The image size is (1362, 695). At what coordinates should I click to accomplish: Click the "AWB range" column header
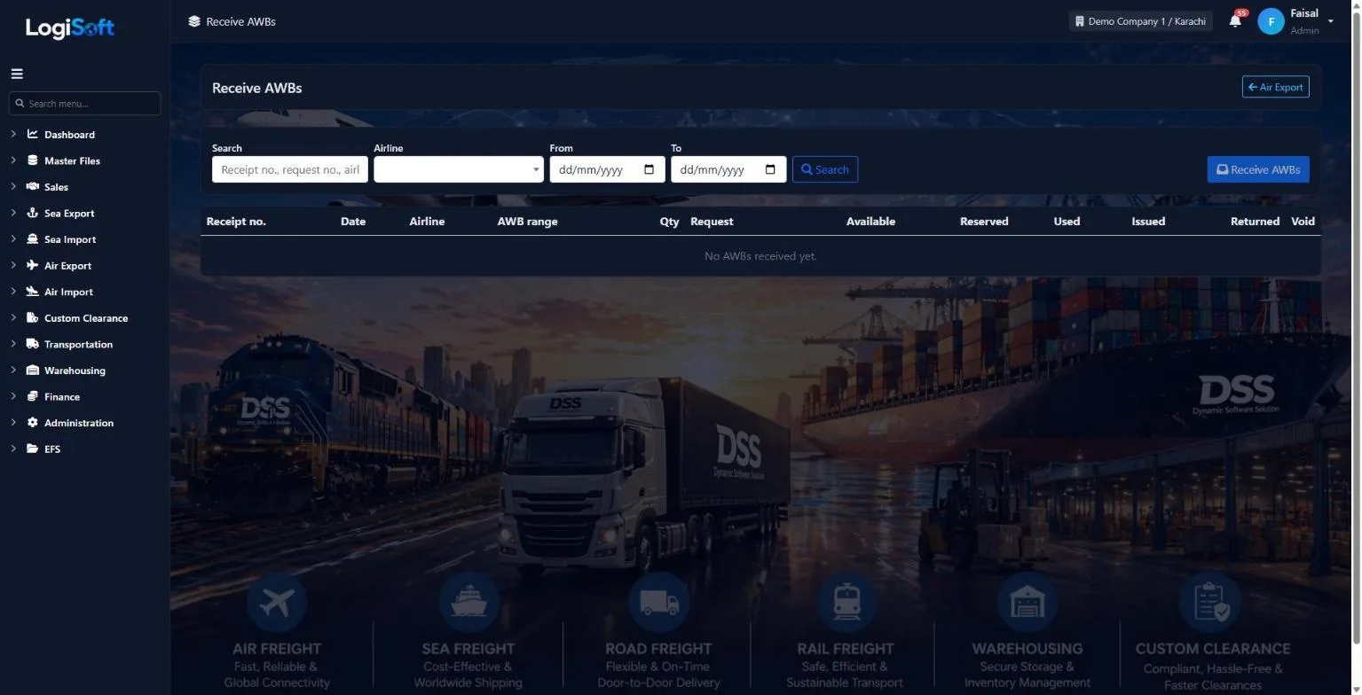pos(528,222)
